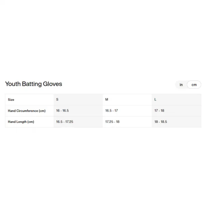The height and width of the screenshot is (206, 206).
Task: Click the Size header cell
Action: click(x=11, y=100)
